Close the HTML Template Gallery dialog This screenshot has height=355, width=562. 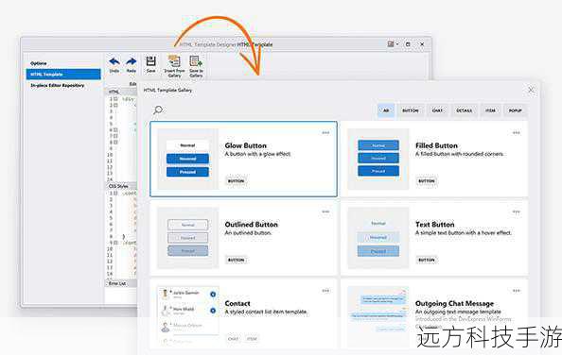[531, 90]
